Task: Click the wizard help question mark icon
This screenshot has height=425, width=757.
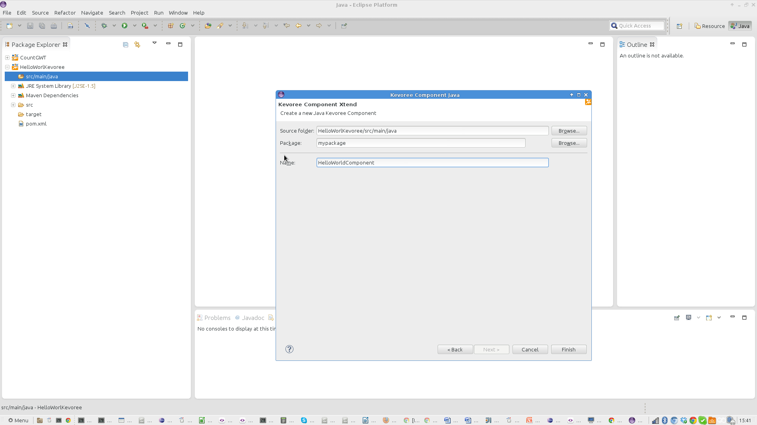Action: click(x=289, y=349)
